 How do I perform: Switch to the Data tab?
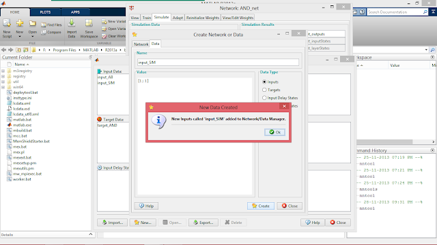click(x=155, y=44)
